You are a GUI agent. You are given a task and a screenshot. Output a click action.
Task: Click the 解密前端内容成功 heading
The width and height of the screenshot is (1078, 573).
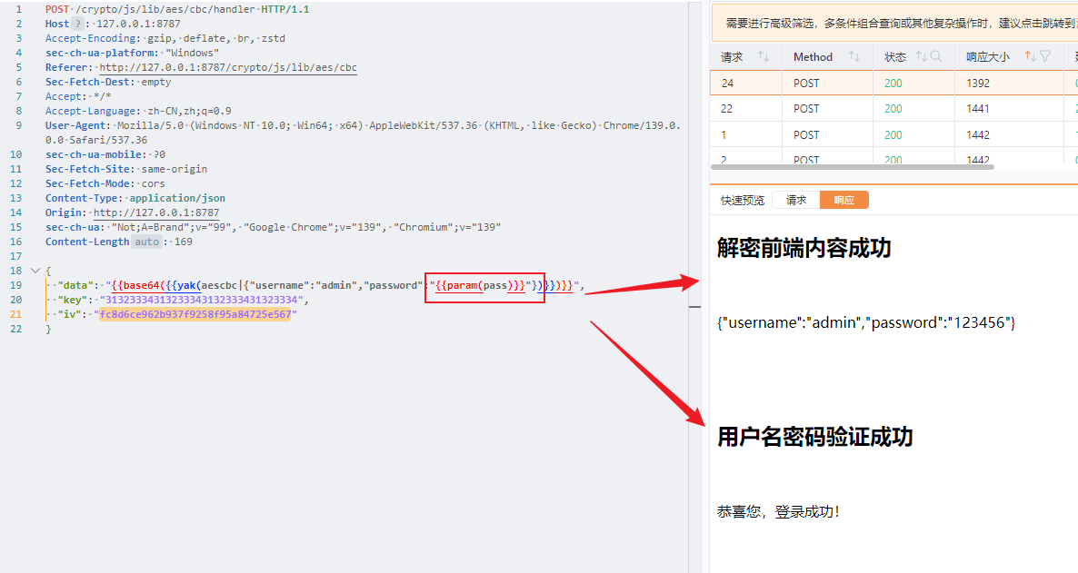pyautogui.click(x=804, y=248)
